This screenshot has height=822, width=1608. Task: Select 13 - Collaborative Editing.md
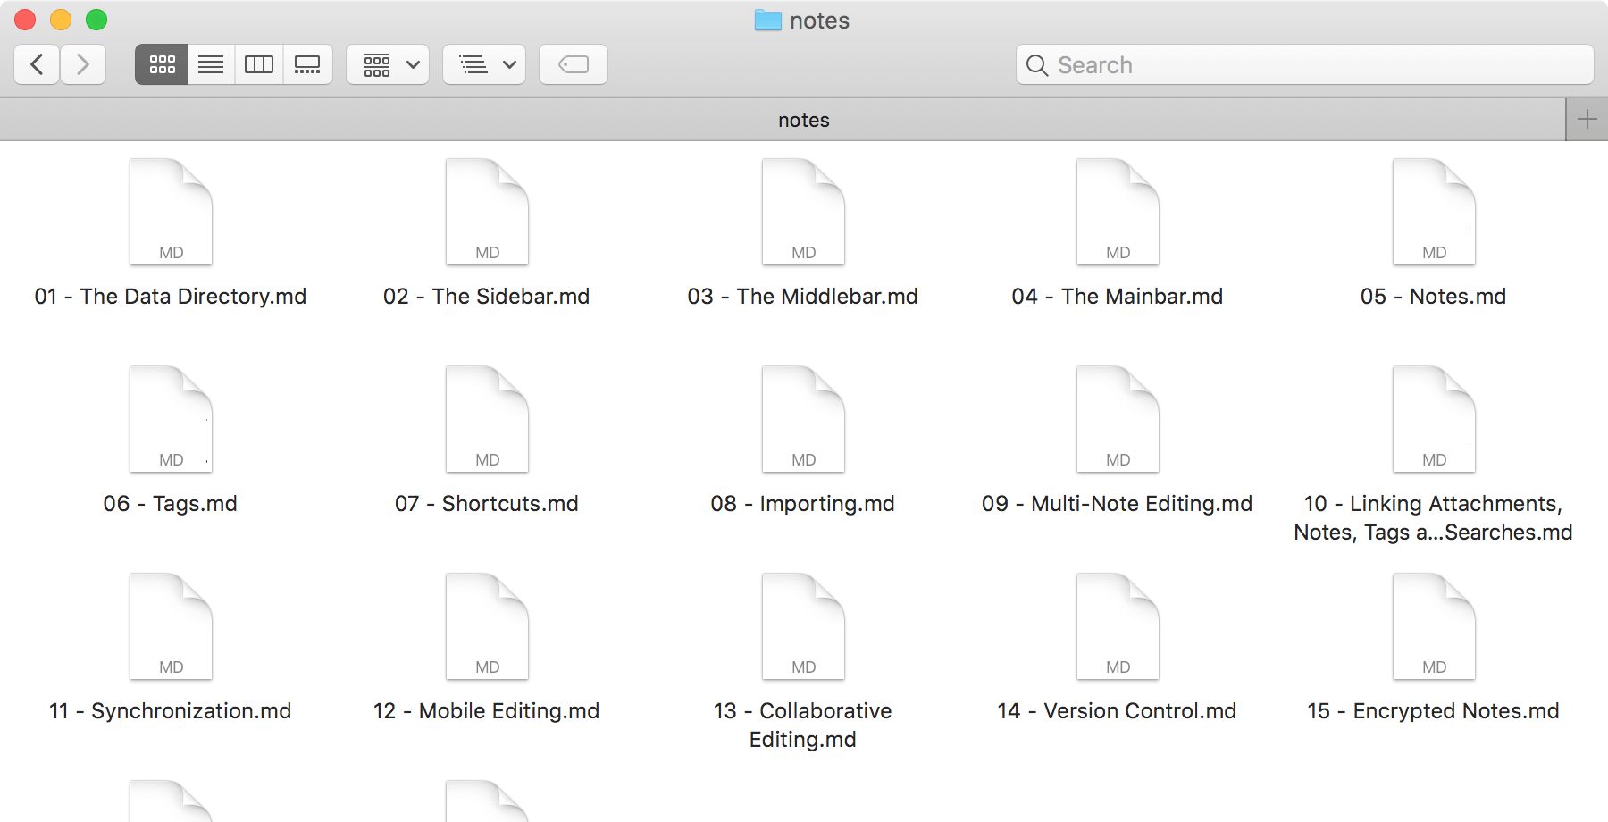(x=802, y=625)
